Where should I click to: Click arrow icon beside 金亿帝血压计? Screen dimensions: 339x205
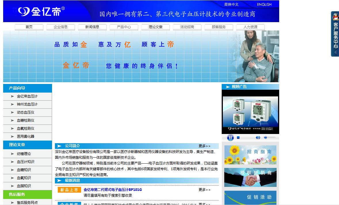[x=12, y=96]
